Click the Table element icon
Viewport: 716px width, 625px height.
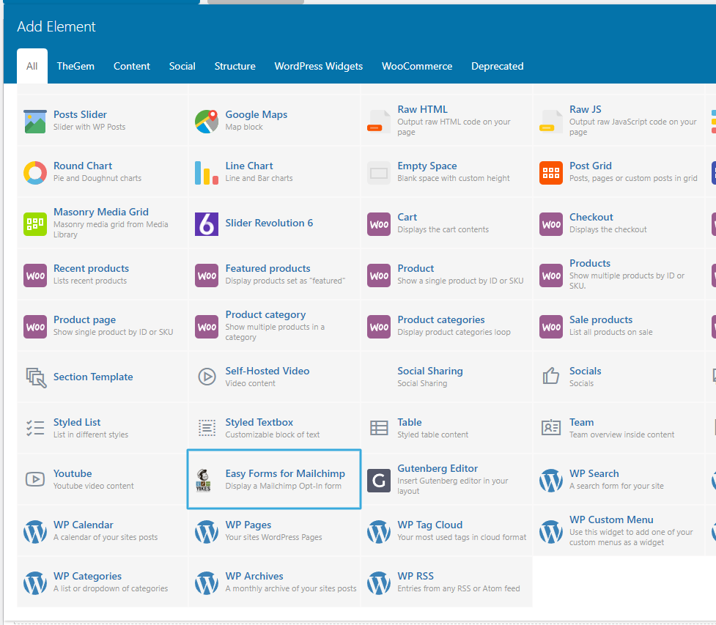(x=379, y=428)
